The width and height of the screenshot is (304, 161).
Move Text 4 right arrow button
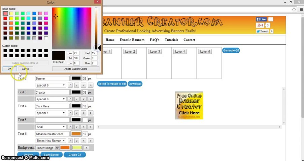click(90, 113)
